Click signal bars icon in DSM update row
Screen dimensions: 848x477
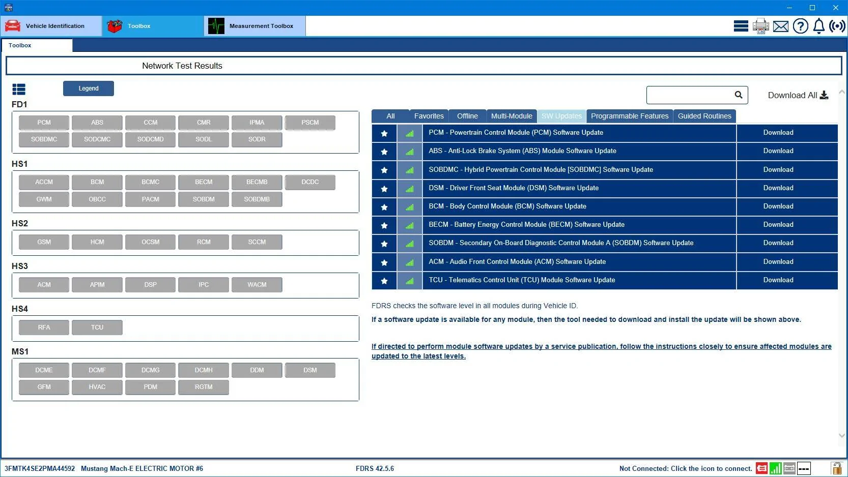click(x=410, y=189)
